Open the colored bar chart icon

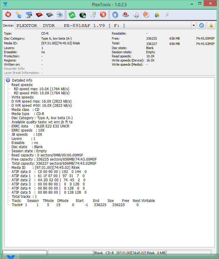pyautogui.click(x=157, y=15)
